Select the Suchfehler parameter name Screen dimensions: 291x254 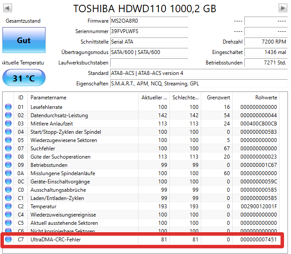pyautogui.click(x=43, y=149)
